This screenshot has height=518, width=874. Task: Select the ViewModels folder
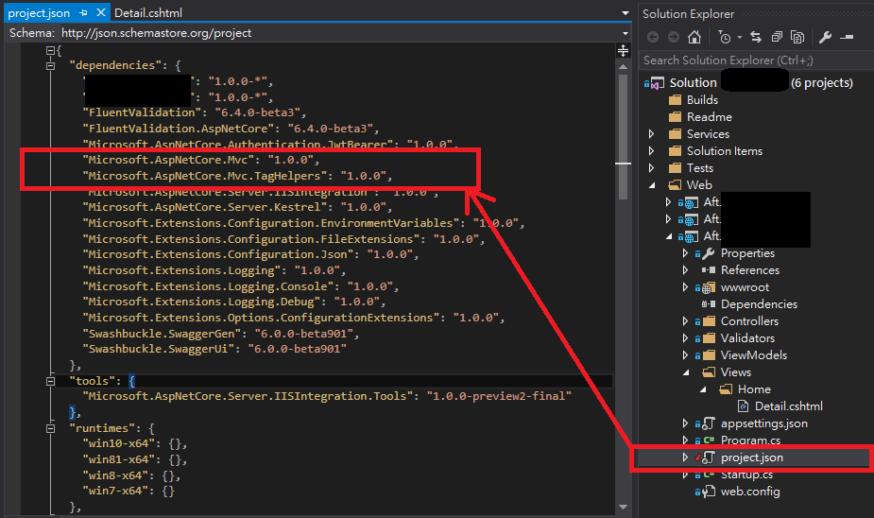pyautogui.click(x=754, y=355)
